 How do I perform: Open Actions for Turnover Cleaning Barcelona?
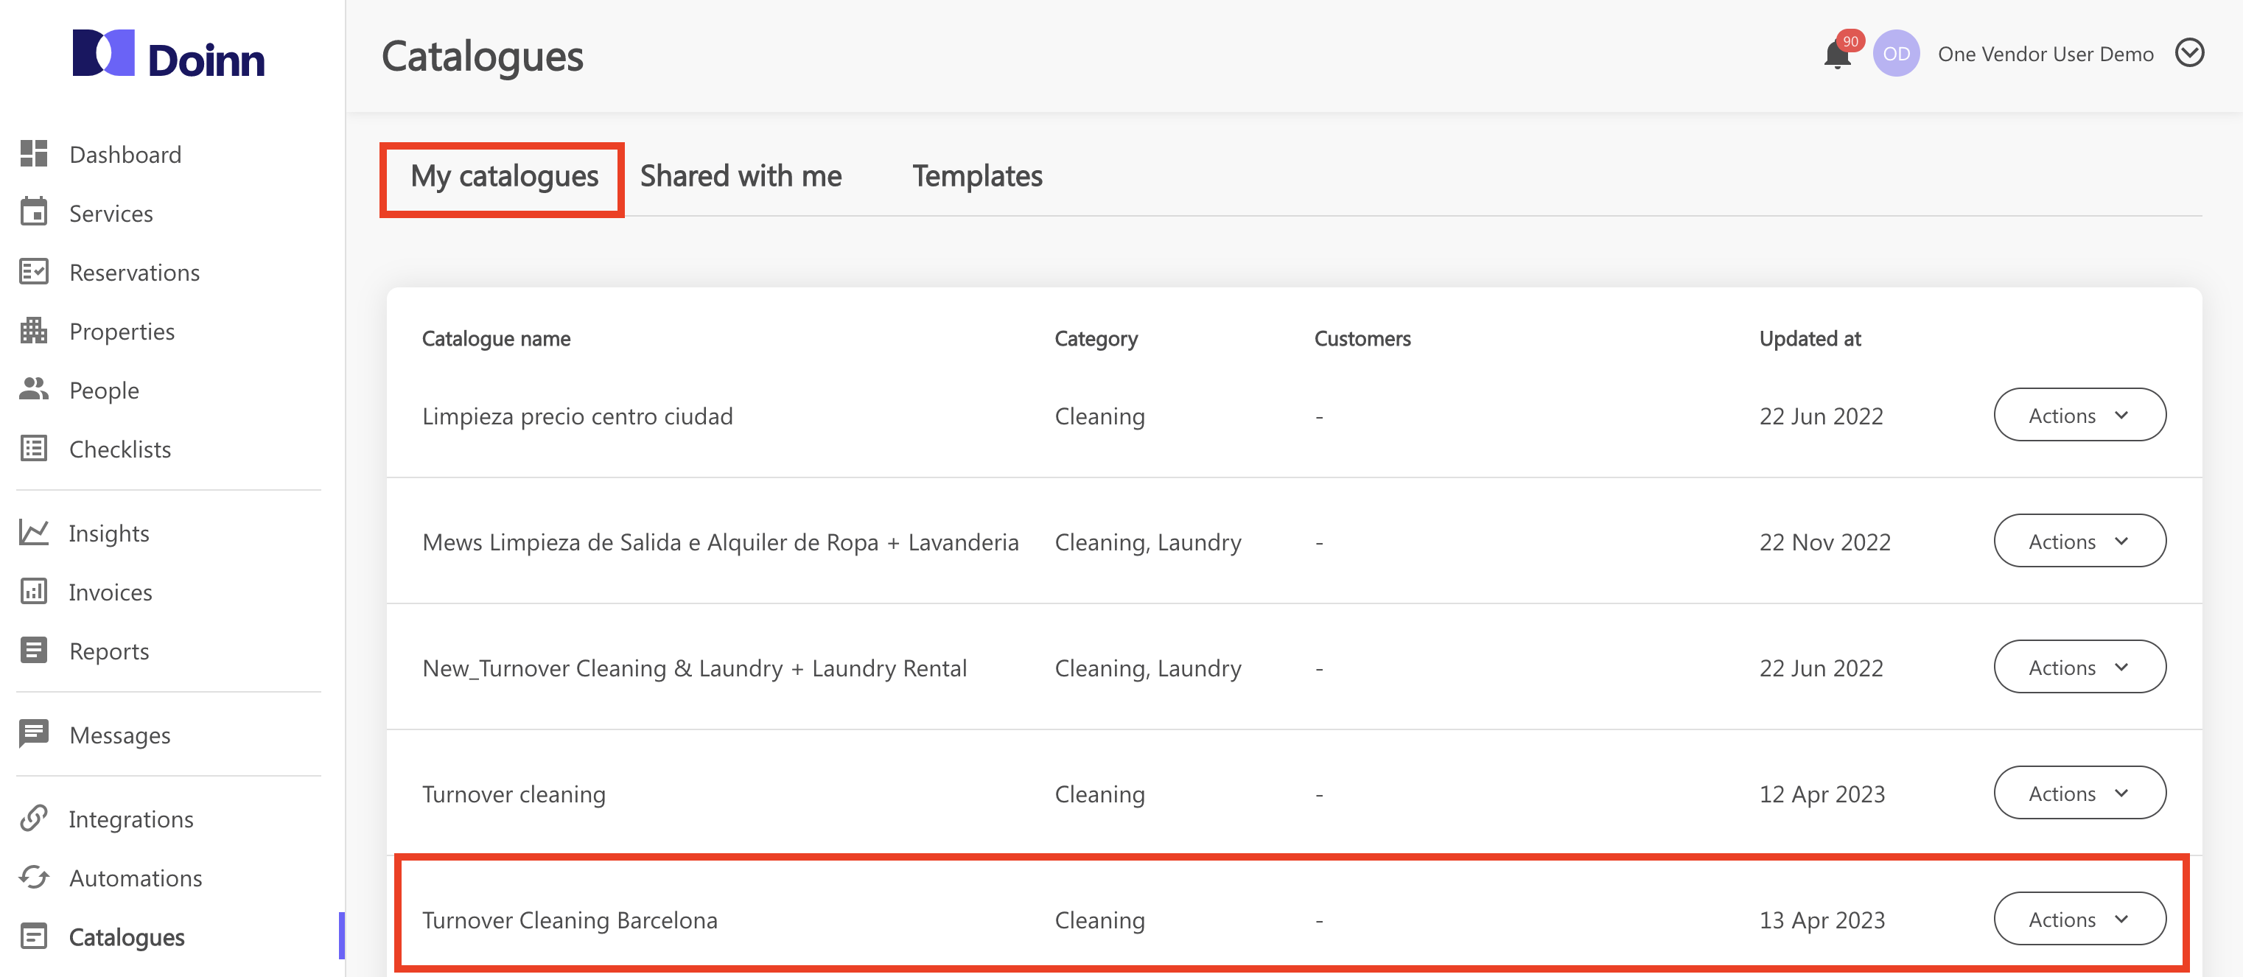[x=2079, y=919]
